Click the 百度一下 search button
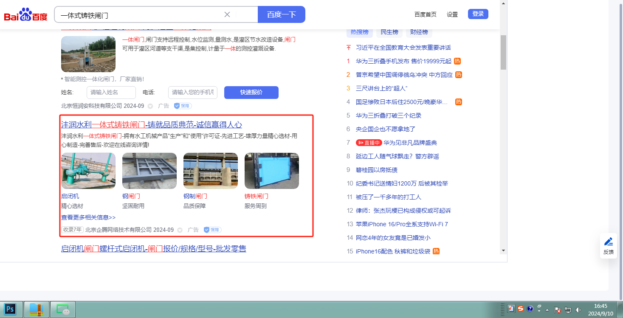Image resolution: width=623 pixels, height=318 pixels. (x=282, y=14)
